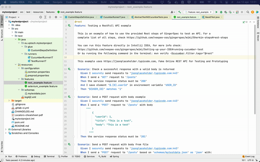Click the features breadcrumb in navigation bar

point(50,12)
